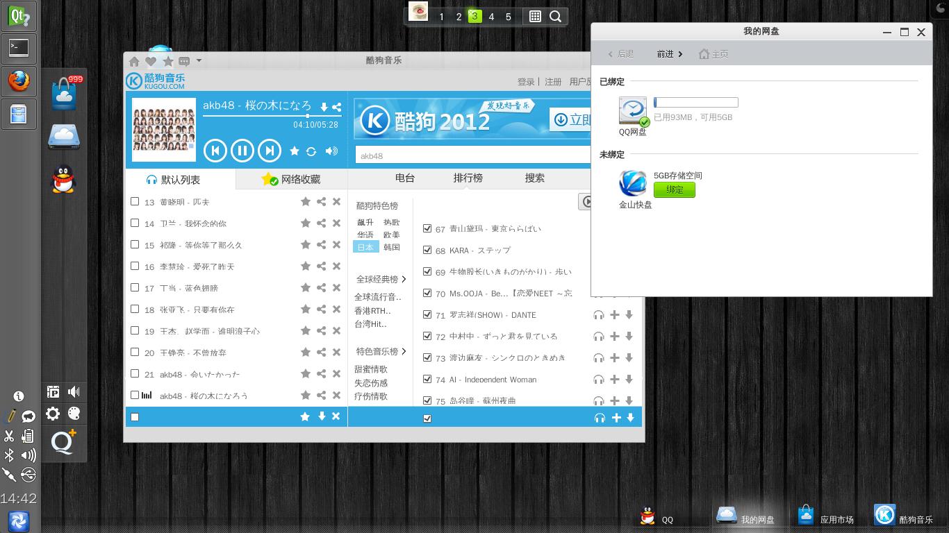Add song 73 渡边麻友 with plus icon
The height and width of the screenshot is (533, 949).
[x=615, y=358]
